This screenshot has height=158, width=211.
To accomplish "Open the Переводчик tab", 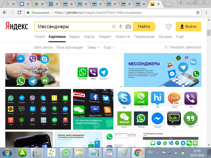I will (x=144, y=37).
